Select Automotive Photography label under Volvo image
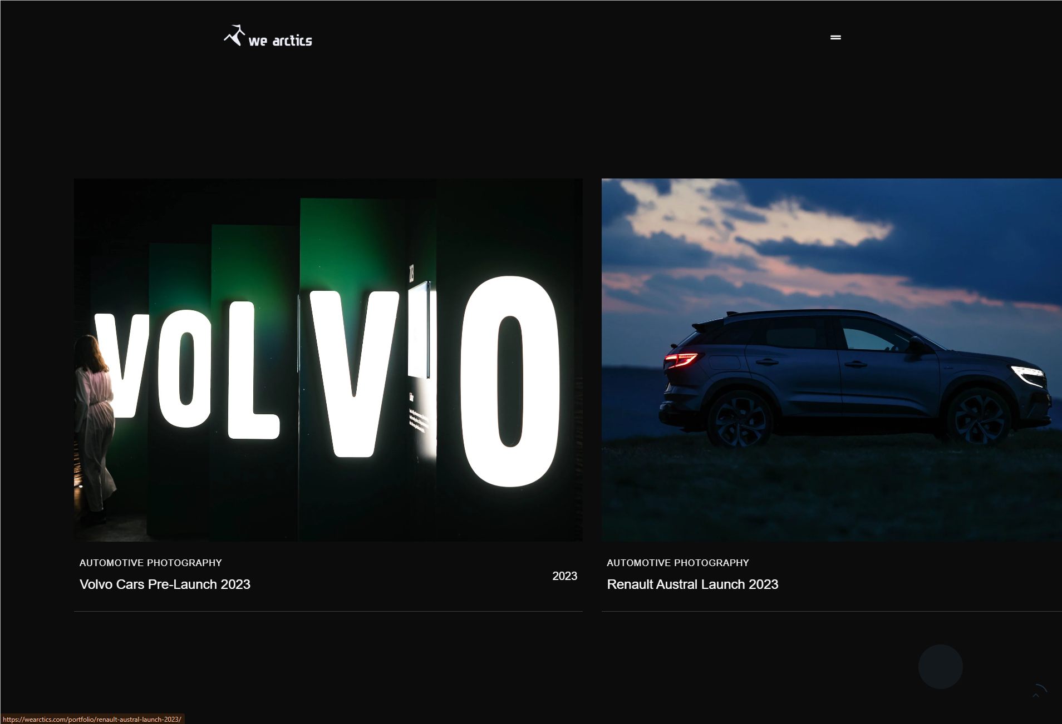 [x=151, y=563]
